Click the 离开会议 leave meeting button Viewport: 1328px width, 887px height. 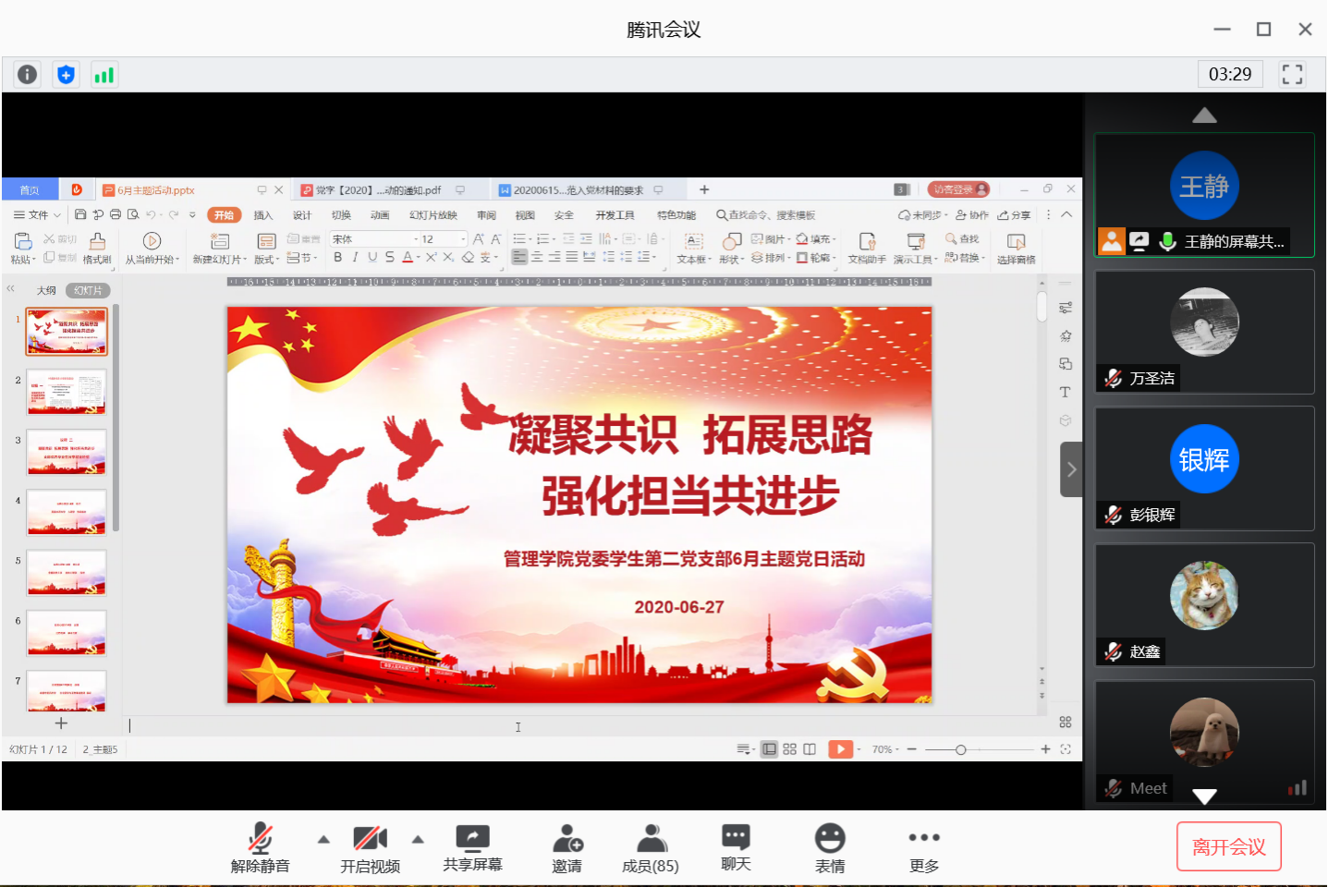[1229, 846]
